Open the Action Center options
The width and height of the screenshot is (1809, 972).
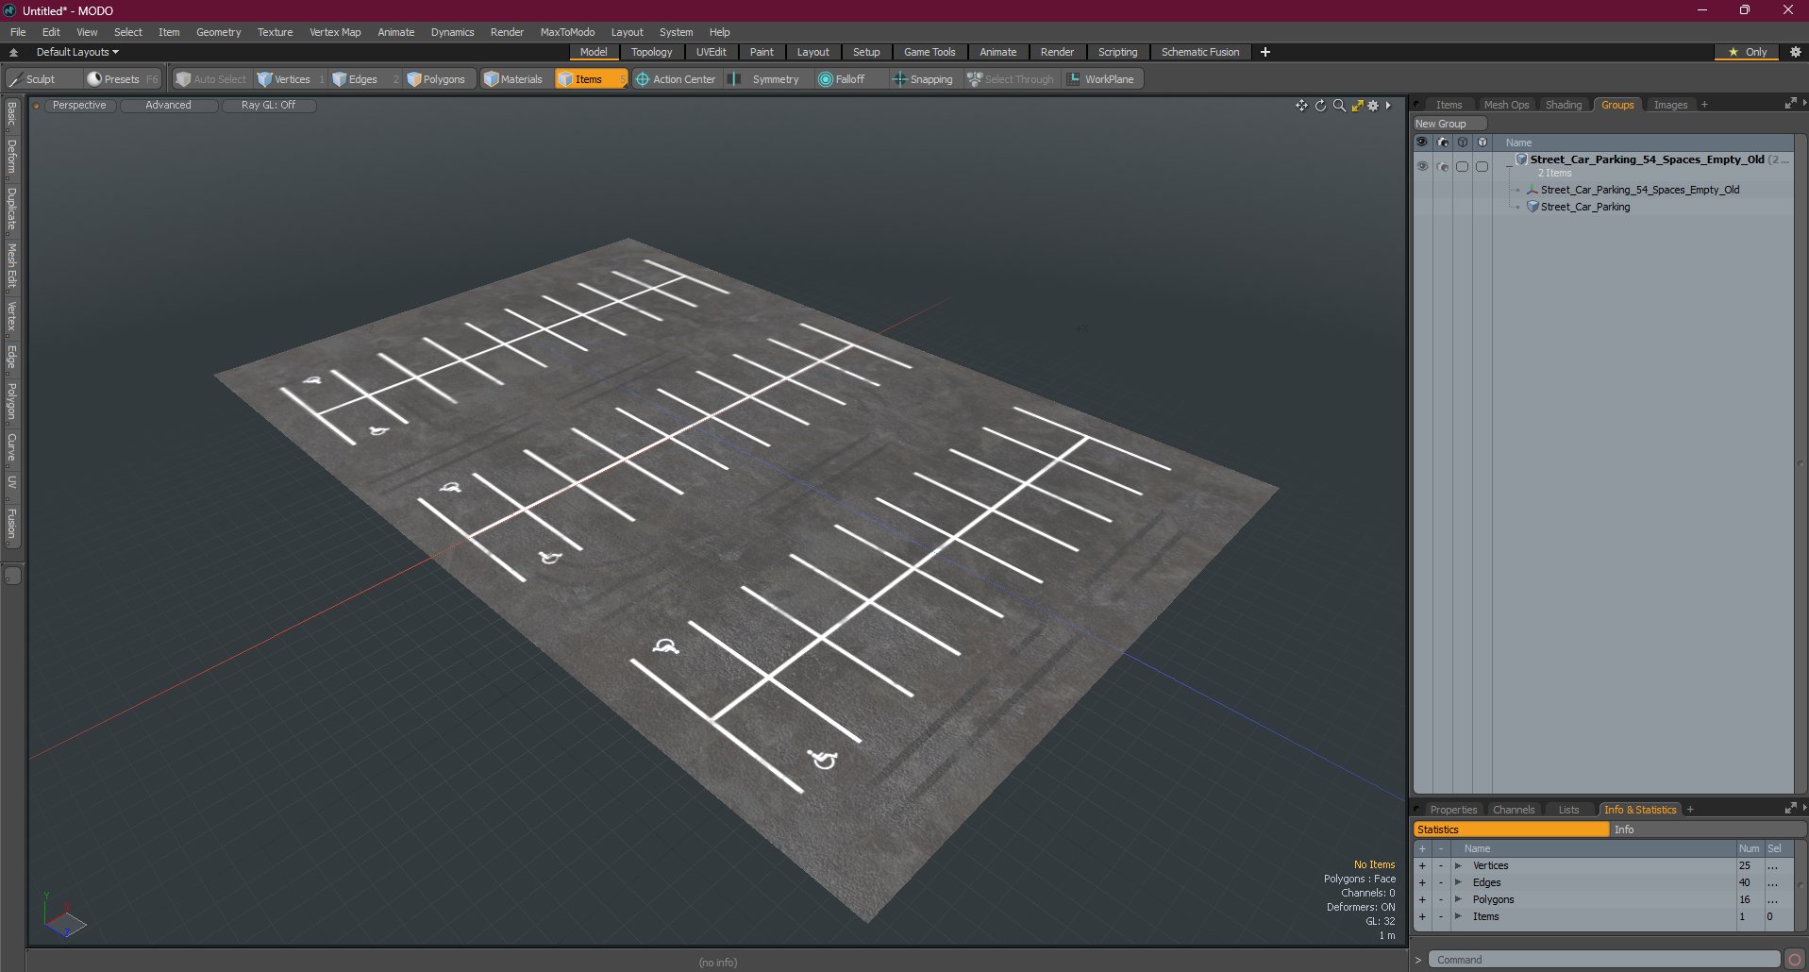(677, 79)
